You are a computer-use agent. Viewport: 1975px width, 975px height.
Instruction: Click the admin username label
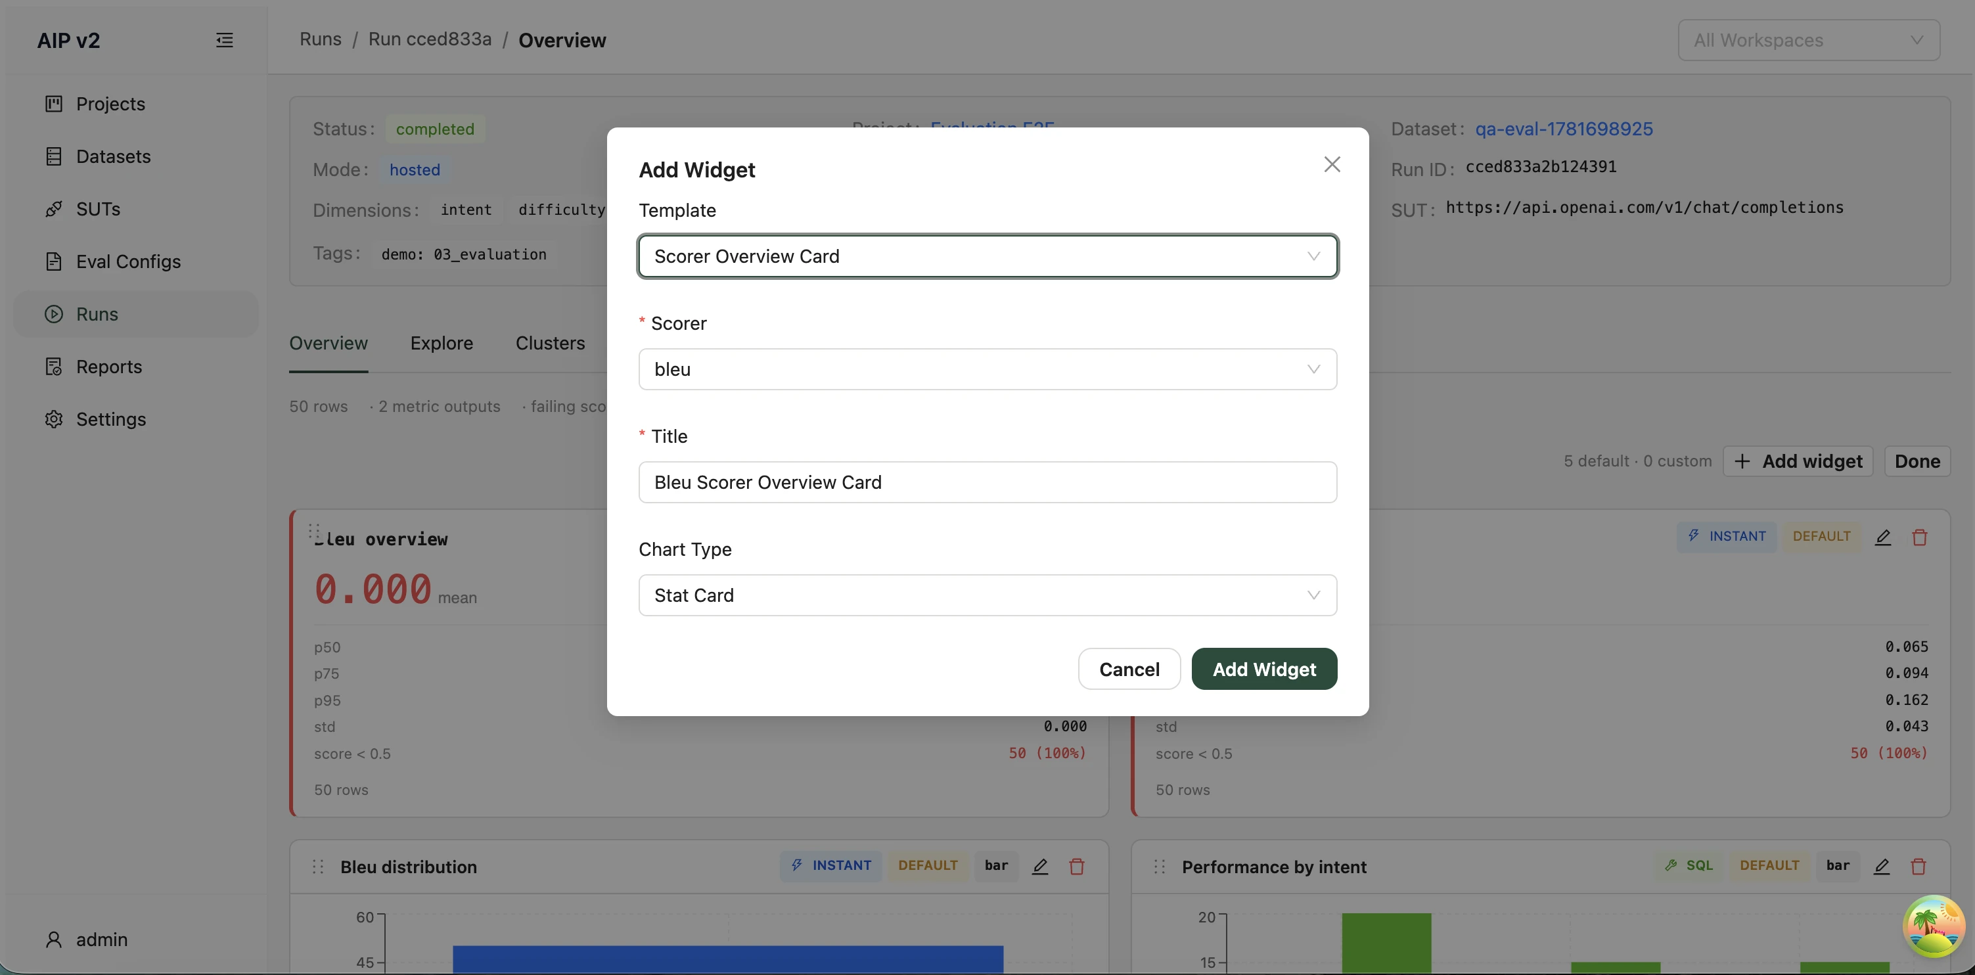(x=102, y=939)
